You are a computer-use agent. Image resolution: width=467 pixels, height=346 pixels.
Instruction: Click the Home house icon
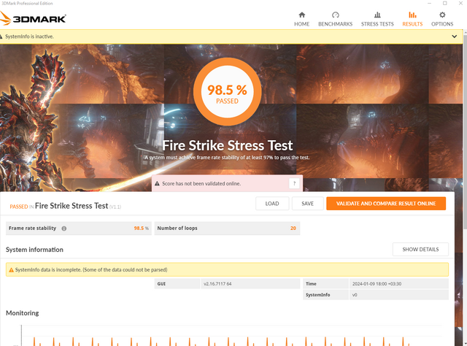click(301, 15)
